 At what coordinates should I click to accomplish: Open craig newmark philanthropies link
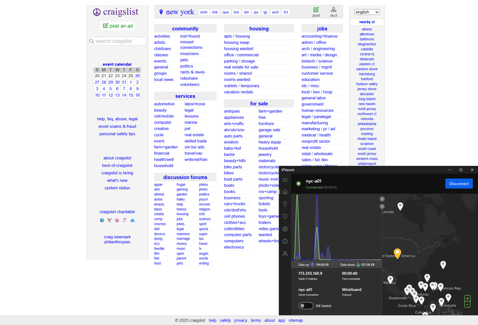click(117, 240)
